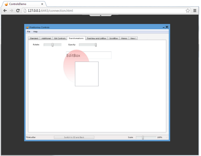Click the size grip in status bar corner

(166, 138)
